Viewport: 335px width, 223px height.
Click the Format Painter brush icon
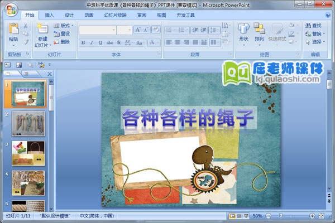click(x=26, y=42)
